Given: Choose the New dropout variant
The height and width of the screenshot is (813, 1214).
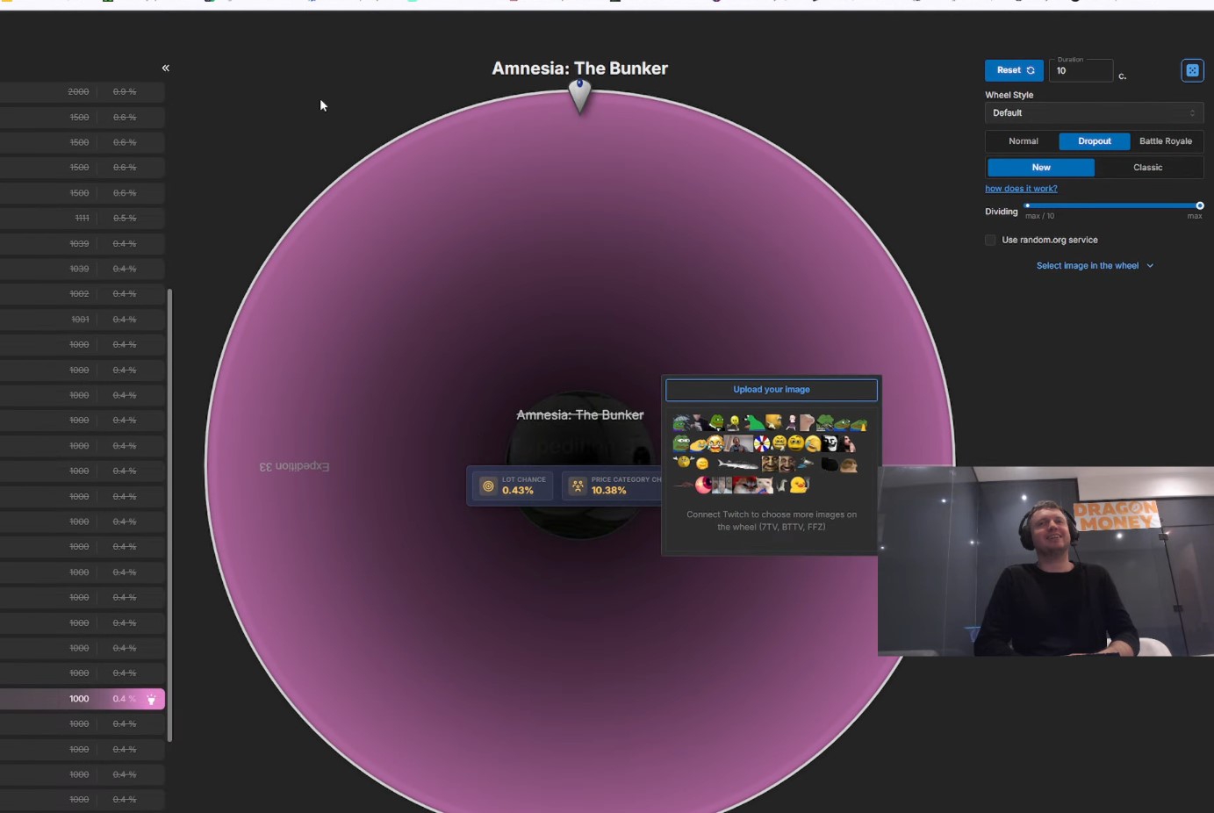Looking at the screenshot, I should click(1041, 167).
